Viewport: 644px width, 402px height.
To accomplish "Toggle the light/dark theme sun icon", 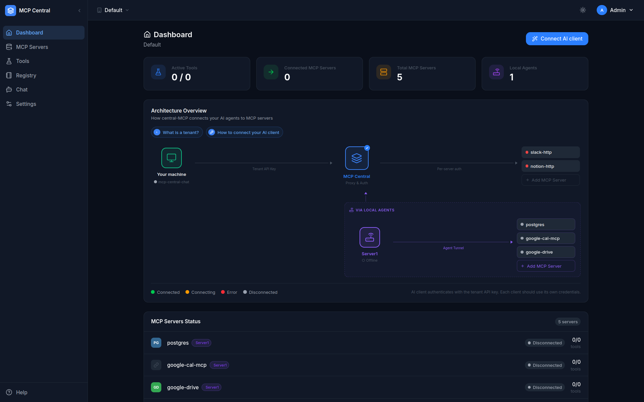I will (583, 10).
